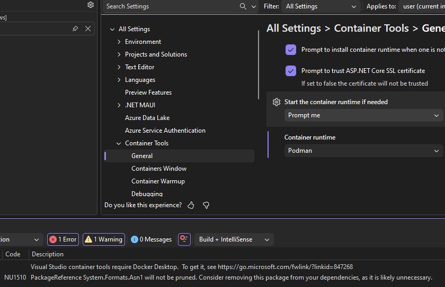Expand the Text Editor node
445x287 pixels.
tap(119, 67)
